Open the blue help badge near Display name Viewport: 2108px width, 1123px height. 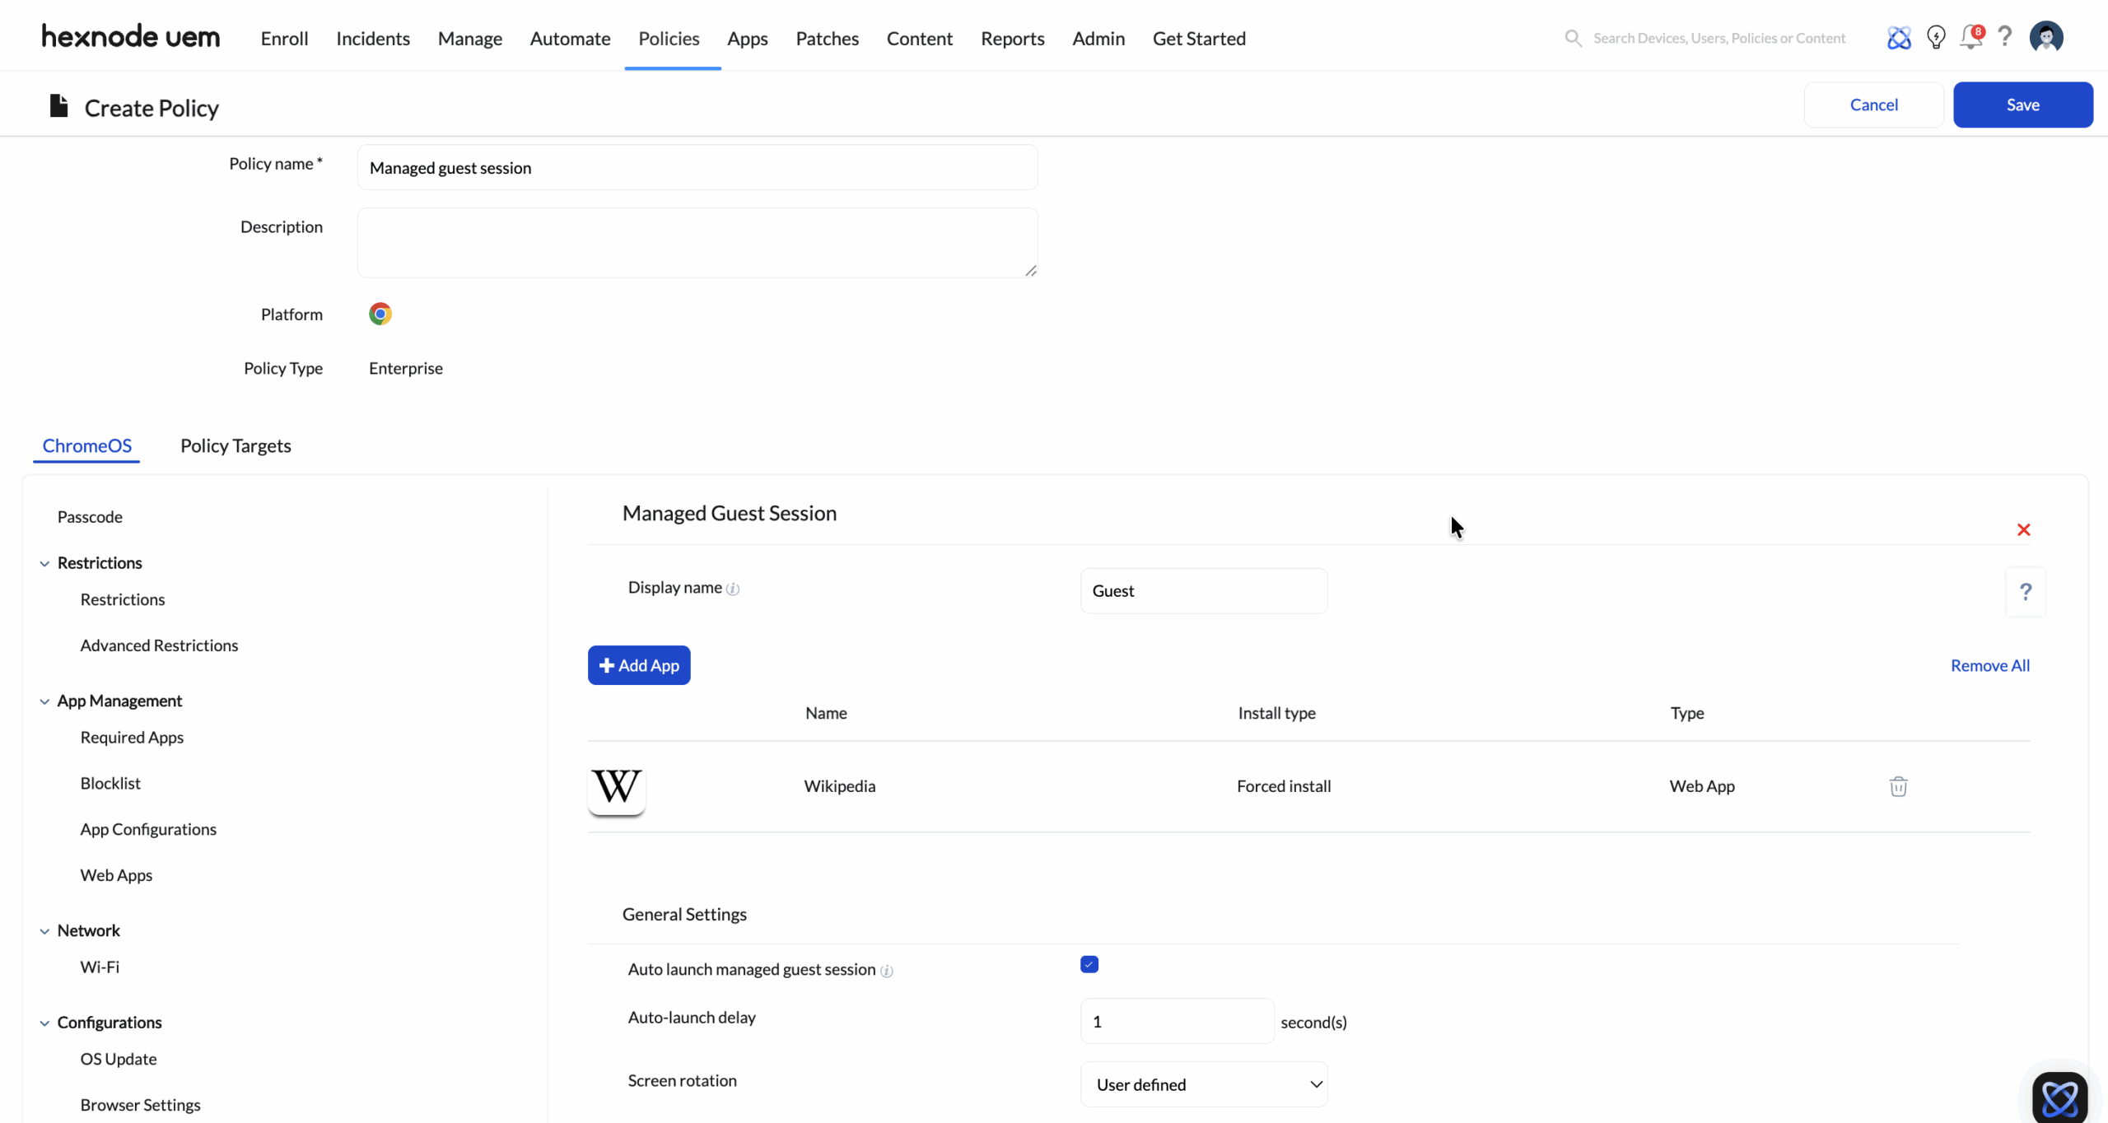tap(2026, 590)
